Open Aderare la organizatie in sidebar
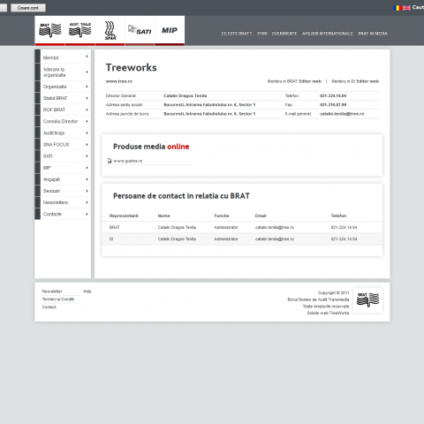The width and height of the screenshot is (424, 424). coord(54,72)
